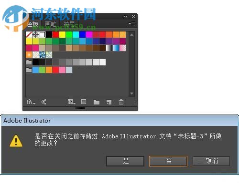Select the blue gradient swatch
The image size is (239, 186).
tap(116, 48)
